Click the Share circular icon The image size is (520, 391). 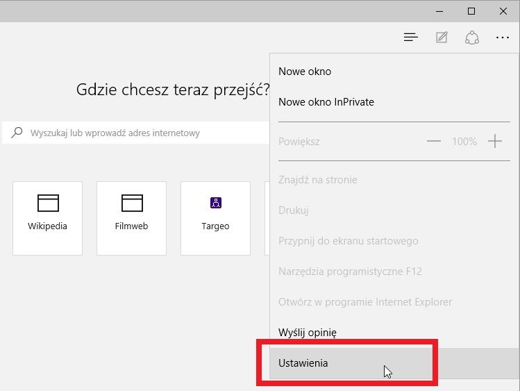coord(472,38)
